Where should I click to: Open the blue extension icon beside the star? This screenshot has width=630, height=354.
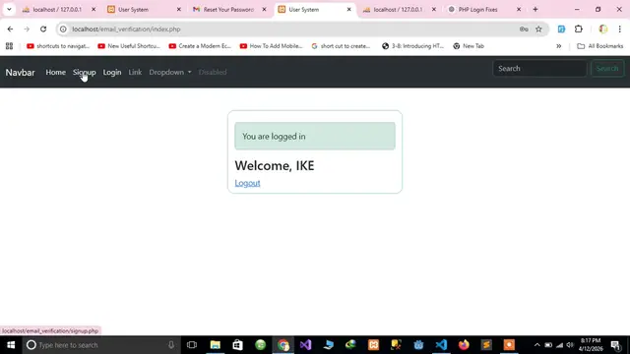click(x=561, y=29)
